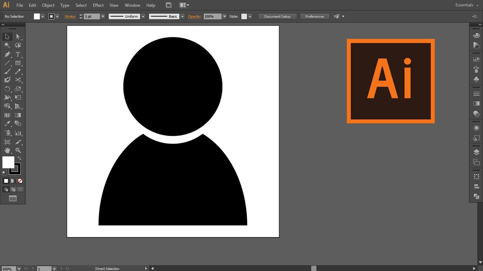
Task: Click the Document Setup button
Action: pyautogui.click(x=277, y=17)
